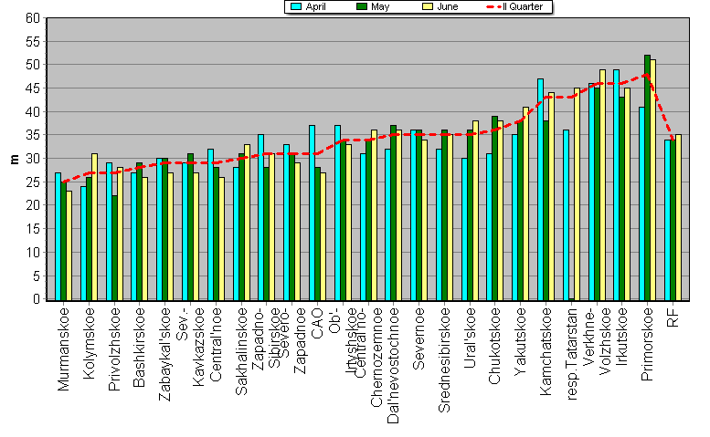Image resolution: width=710 pixels, height=437 pixels.
Task: Click the Murmanskoe axis label
Action: pyautogui.click(x=63, y=349)
